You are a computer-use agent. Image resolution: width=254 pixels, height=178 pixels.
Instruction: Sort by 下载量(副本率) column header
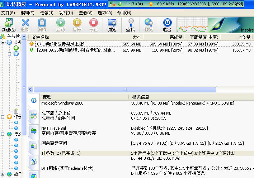(x=202, y=37)
